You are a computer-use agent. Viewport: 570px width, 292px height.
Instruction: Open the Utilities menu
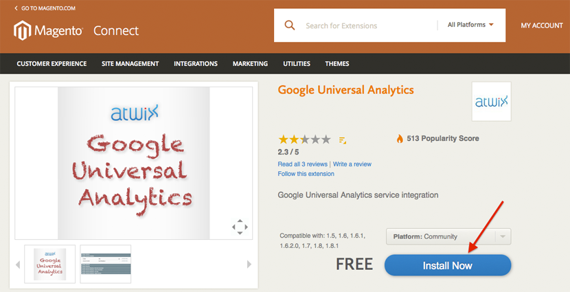pos(297,64)
